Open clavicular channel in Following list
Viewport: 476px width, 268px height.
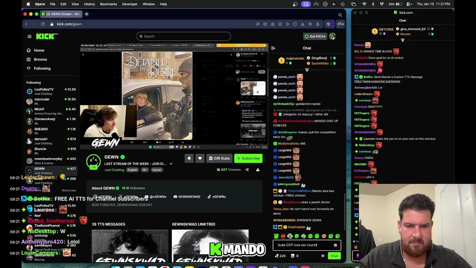click(x=51, y=101)
